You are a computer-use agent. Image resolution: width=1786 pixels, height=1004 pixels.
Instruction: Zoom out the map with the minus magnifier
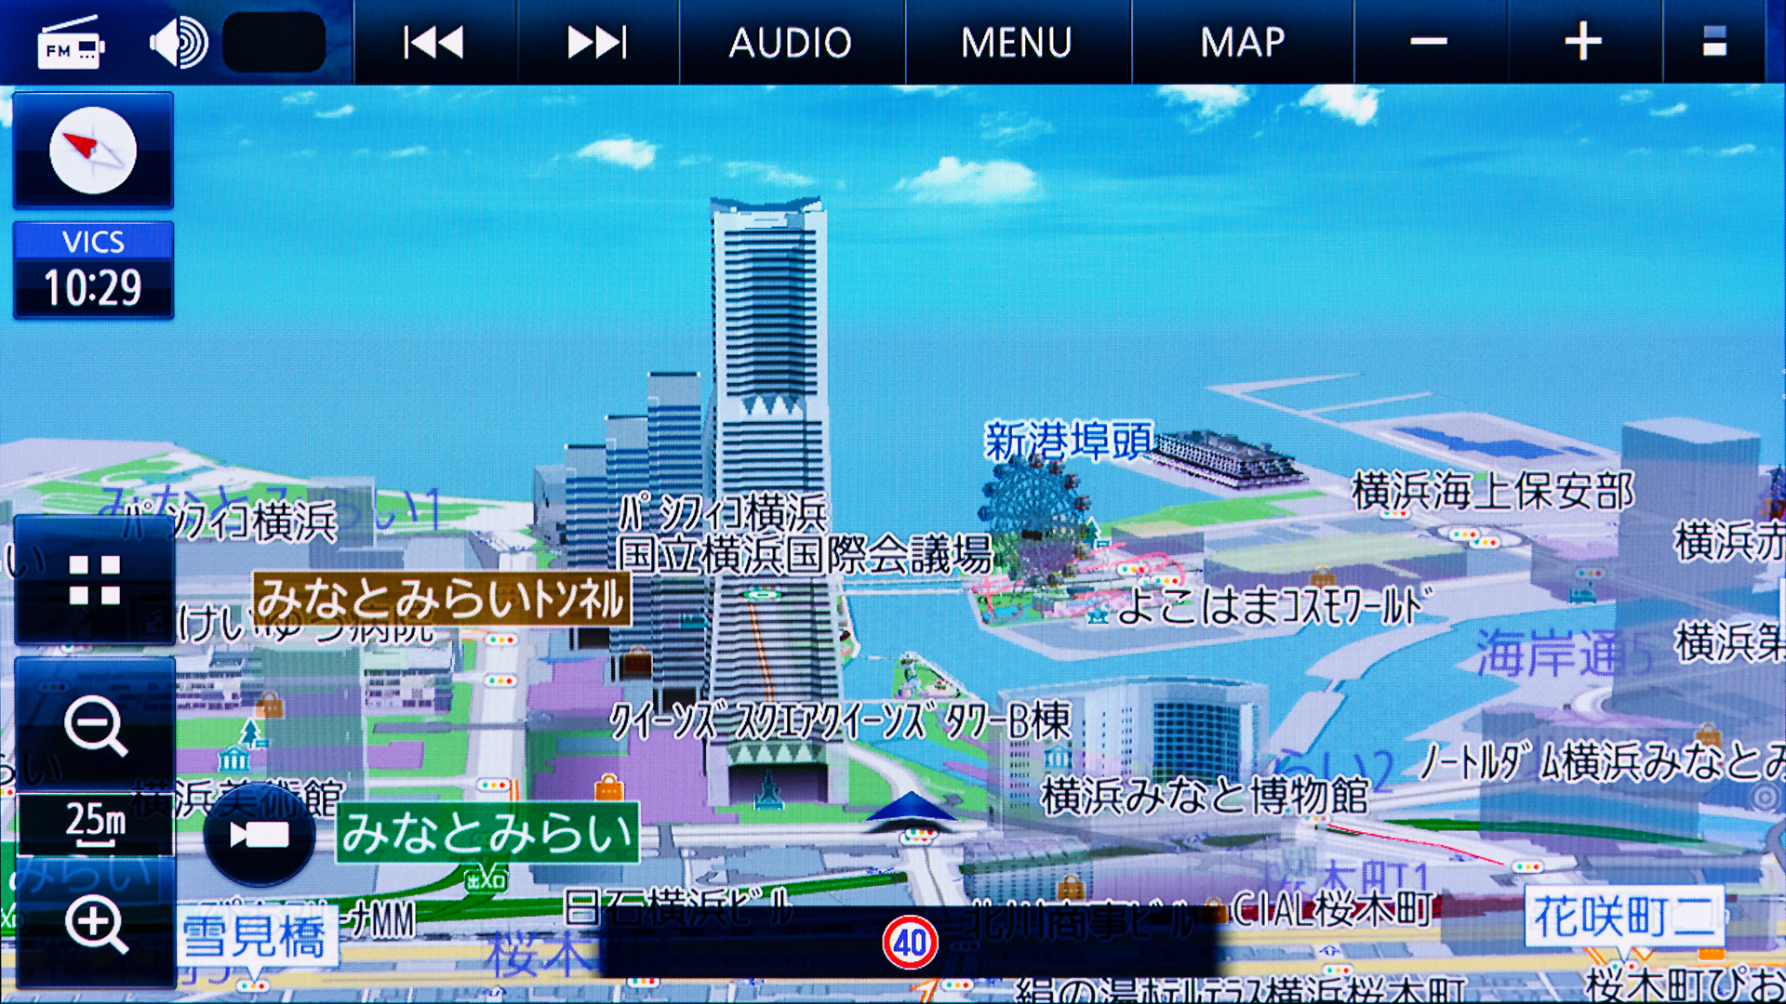pos(95,726)
